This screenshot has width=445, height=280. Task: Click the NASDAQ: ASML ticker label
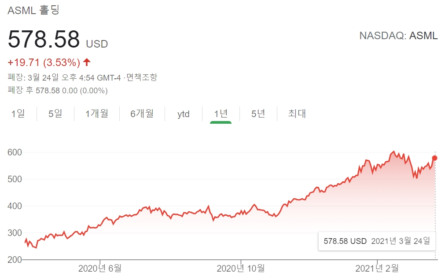398,36
